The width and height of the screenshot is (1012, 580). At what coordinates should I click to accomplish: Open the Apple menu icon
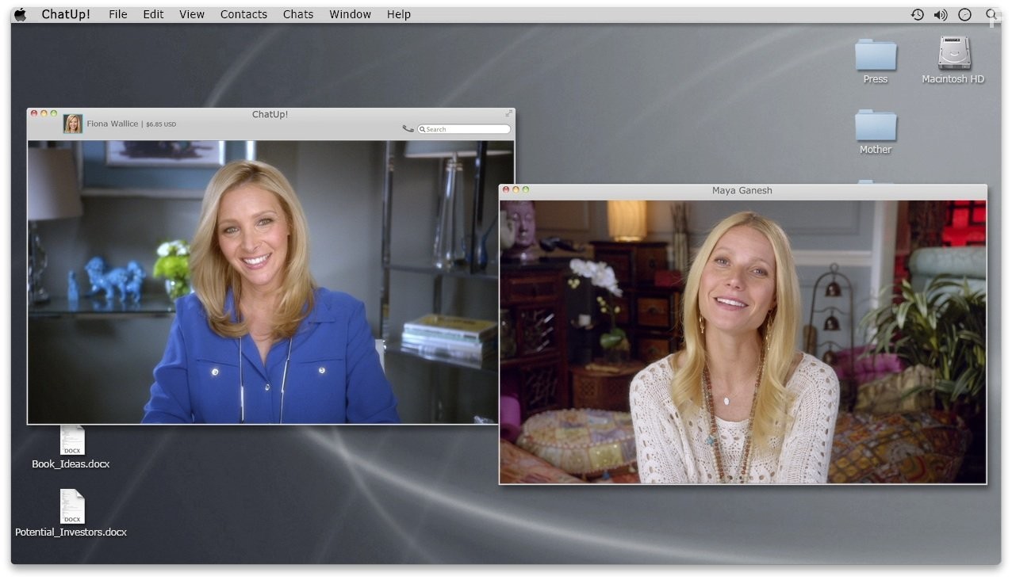pyautogui.click(x=18, y=13)
